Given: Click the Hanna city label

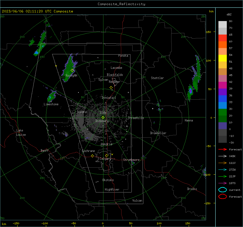Looking at the screenshot, I should [189, 120].
